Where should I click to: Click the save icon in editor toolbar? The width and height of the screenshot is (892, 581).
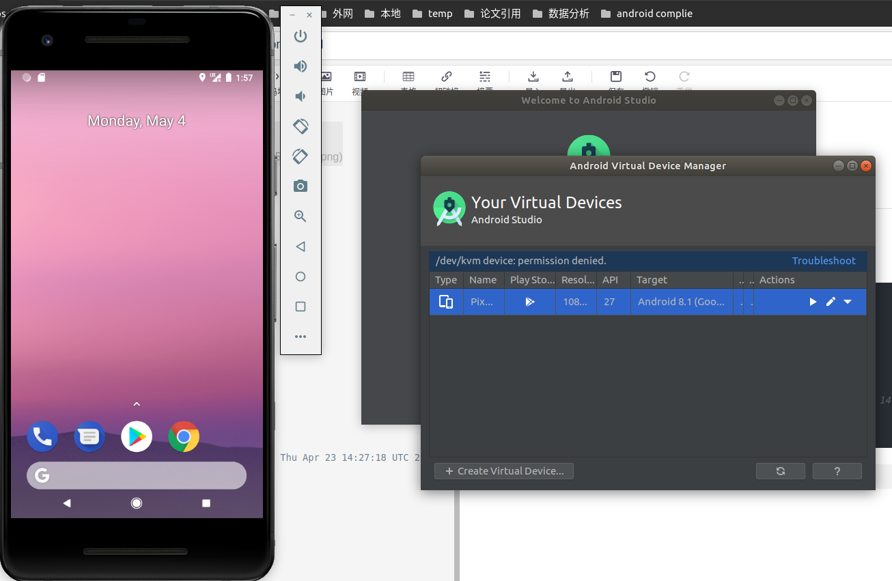coord(616,77)
